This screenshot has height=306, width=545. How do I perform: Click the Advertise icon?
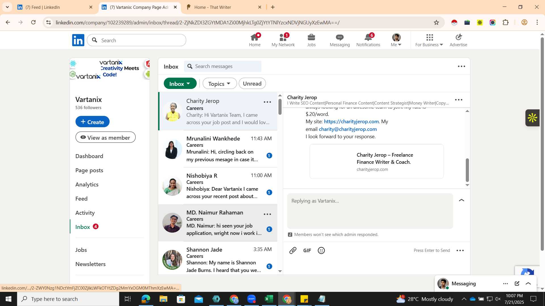coord(458,40)
